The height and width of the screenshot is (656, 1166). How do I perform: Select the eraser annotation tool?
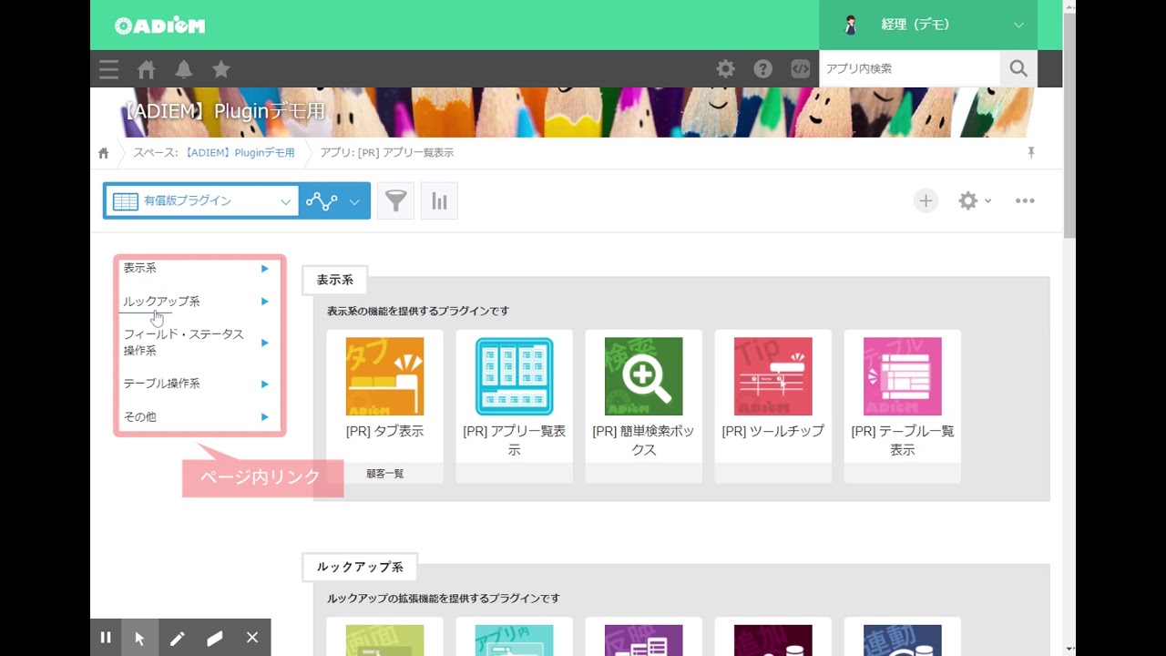(215, 638)
